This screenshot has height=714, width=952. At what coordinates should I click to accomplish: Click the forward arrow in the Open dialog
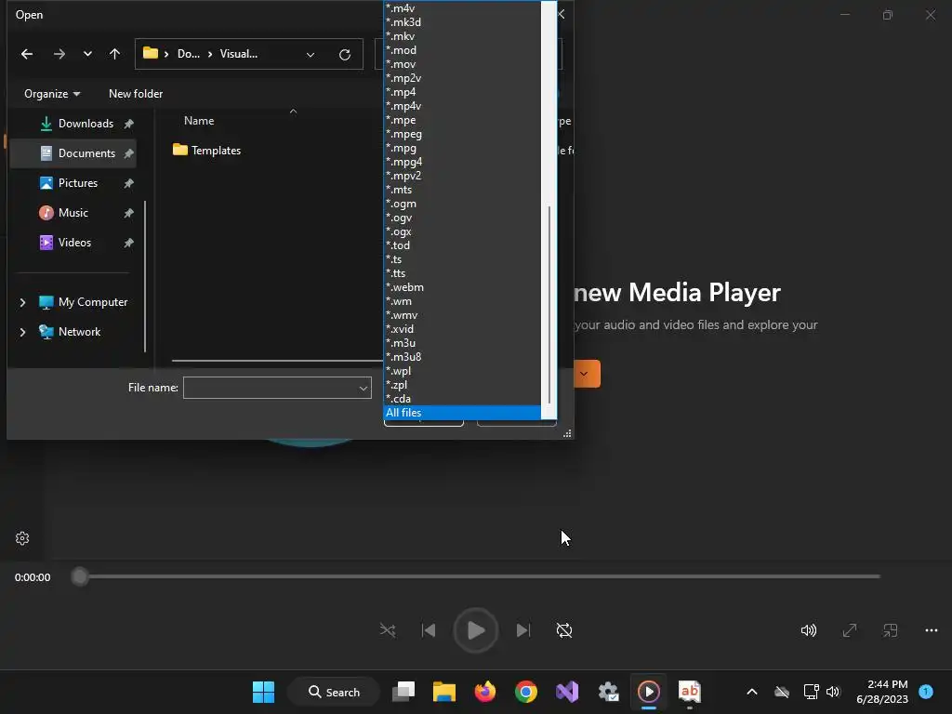tap(59, 54)
